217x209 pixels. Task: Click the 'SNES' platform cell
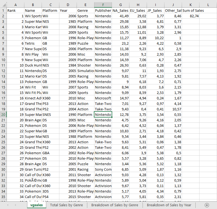(x=51, y=115)
